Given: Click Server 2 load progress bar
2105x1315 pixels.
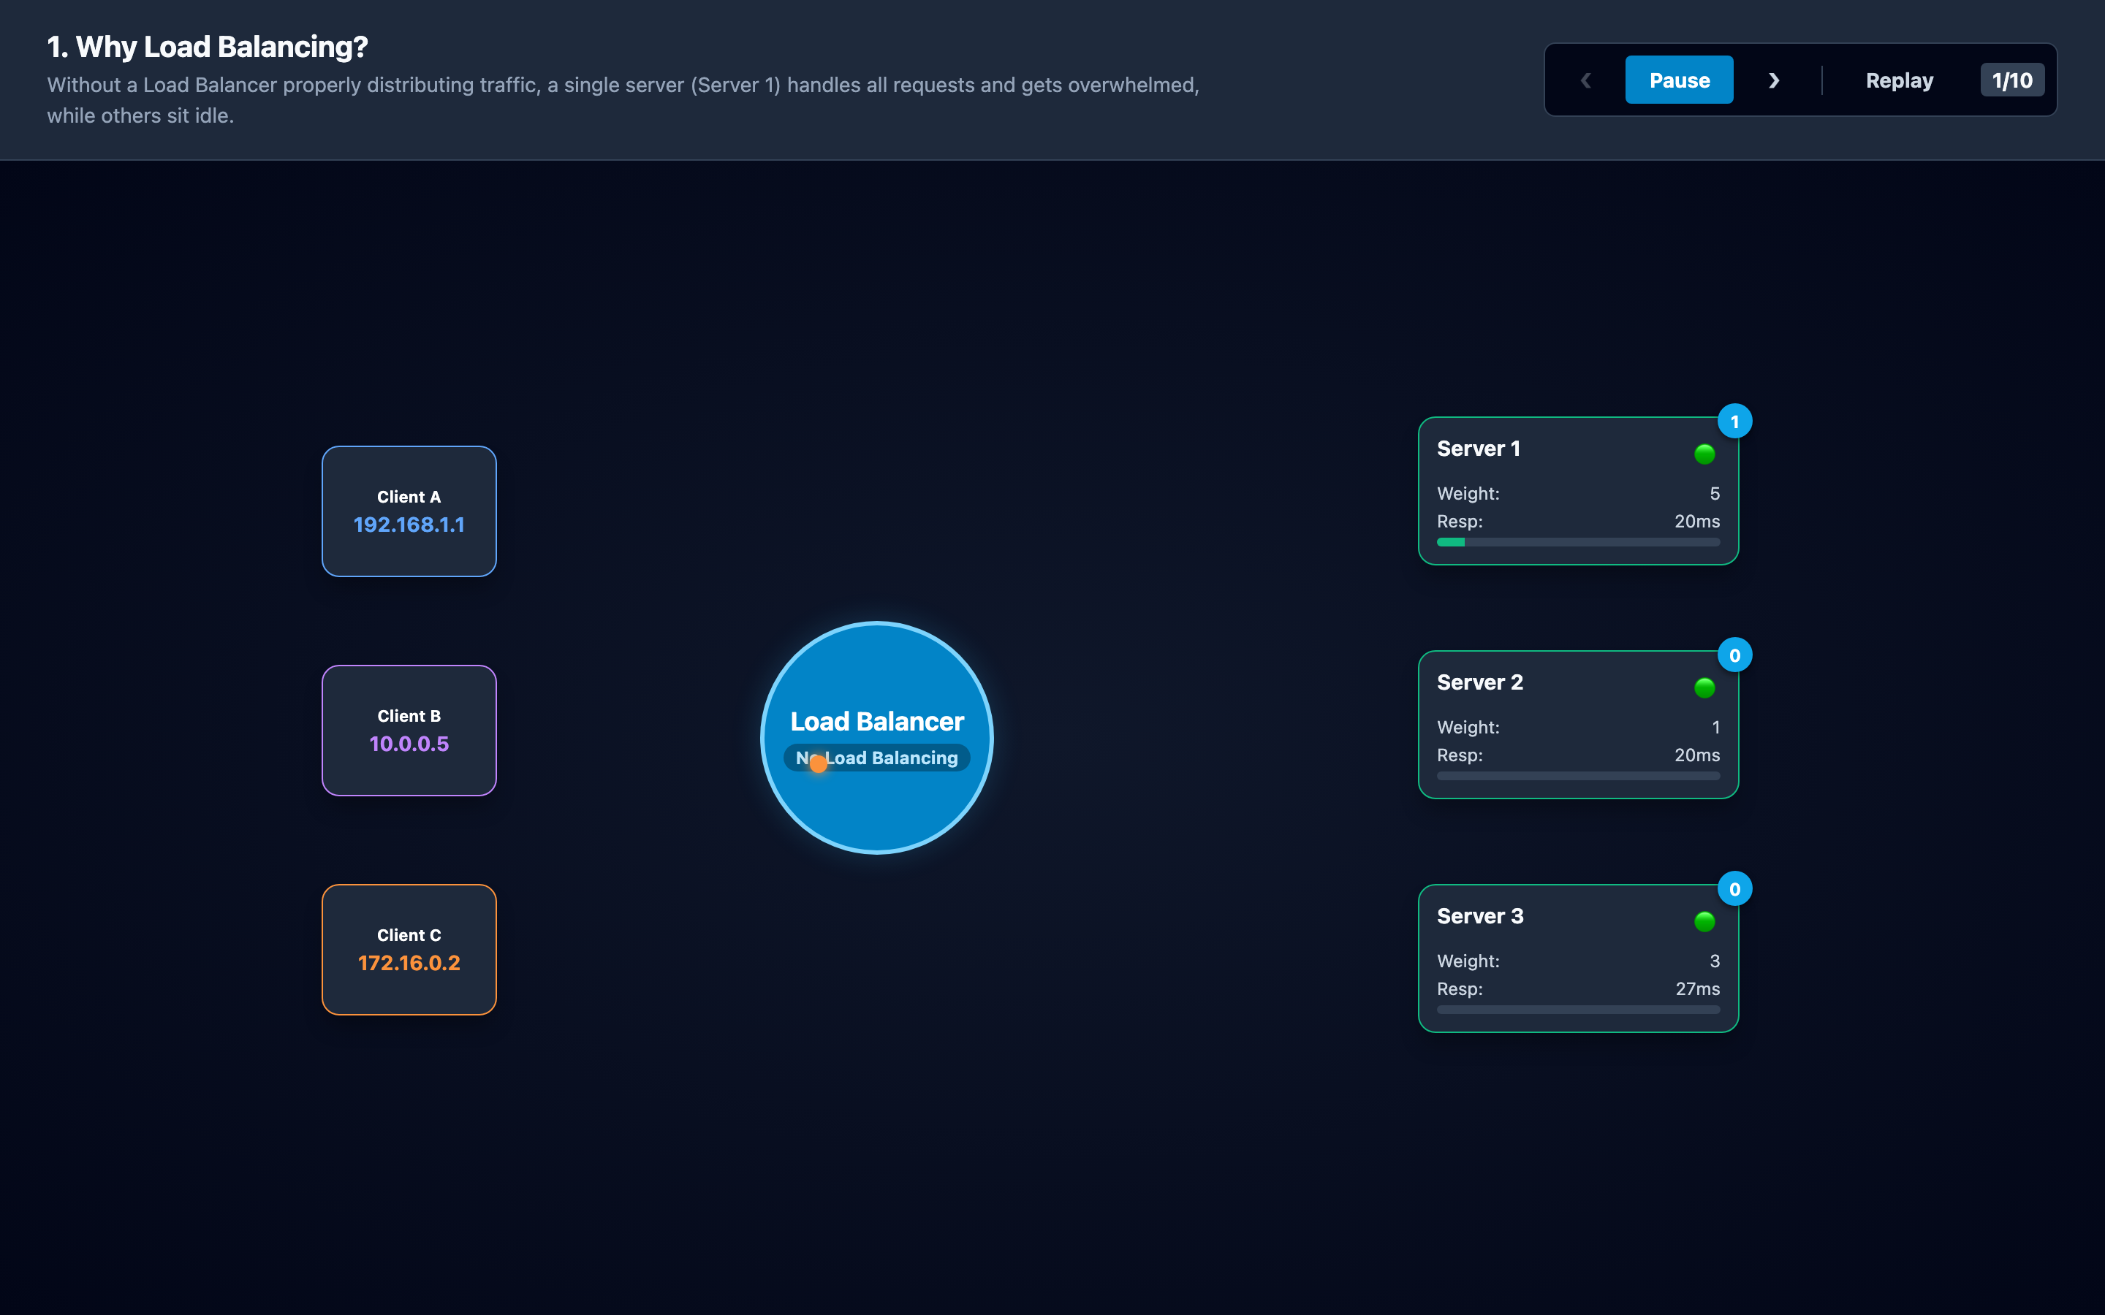Looking at the screenshot, I should 1578,776.
